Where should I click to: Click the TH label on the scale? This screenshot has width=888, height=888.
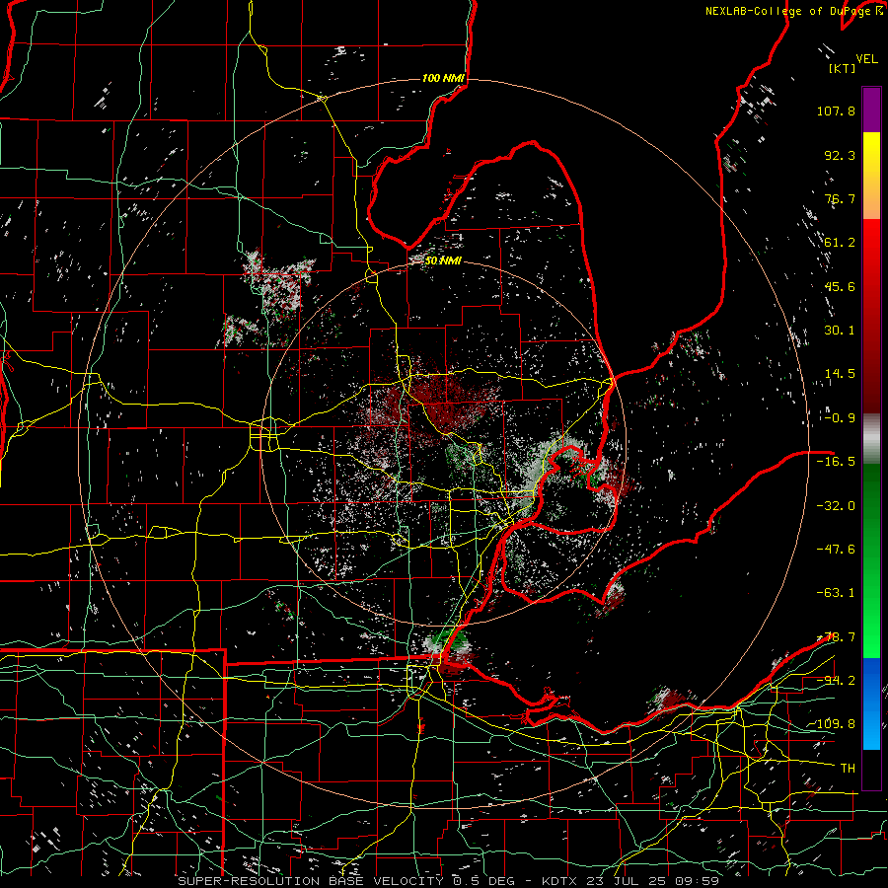coord(848,769)
